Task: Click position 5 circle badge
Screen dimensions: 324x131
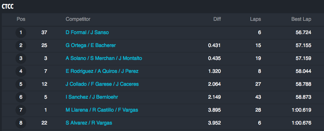Action: (21, 84)
